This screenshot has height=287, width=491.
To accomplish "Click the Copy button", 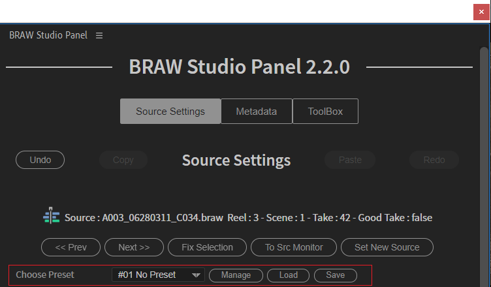I will tap(123, 160).
